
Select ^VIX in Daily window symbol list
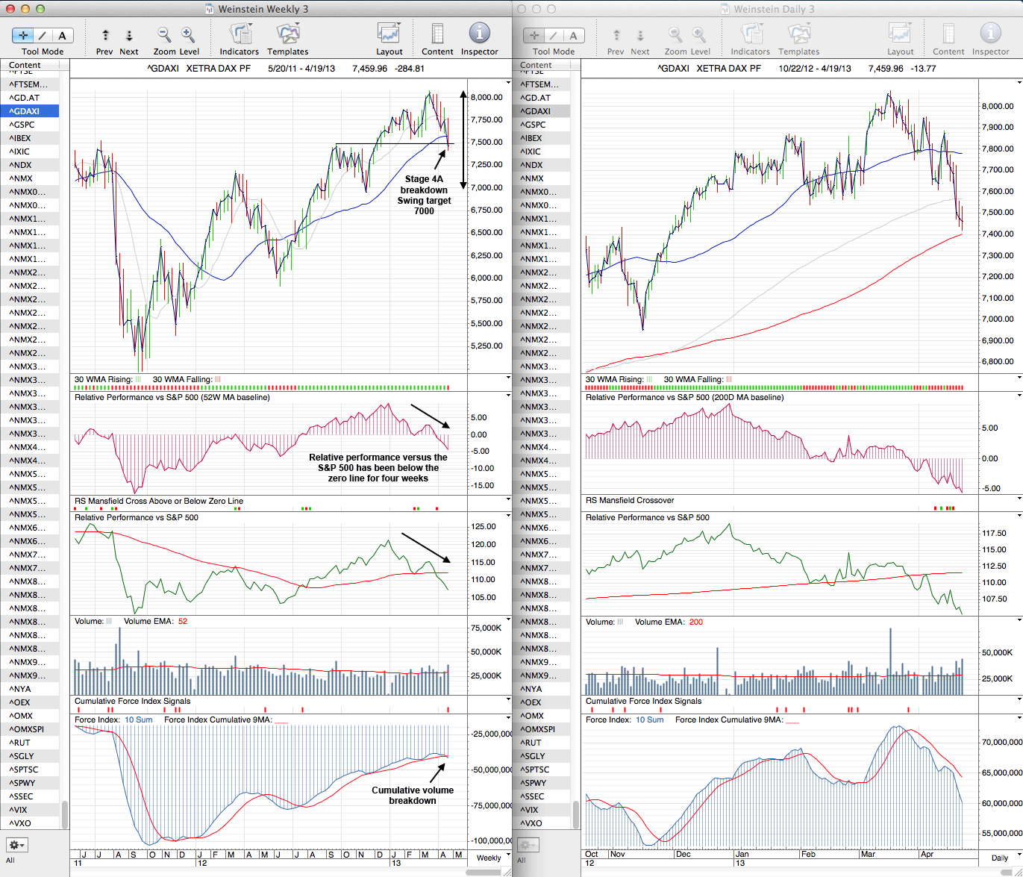coord(531,810)
